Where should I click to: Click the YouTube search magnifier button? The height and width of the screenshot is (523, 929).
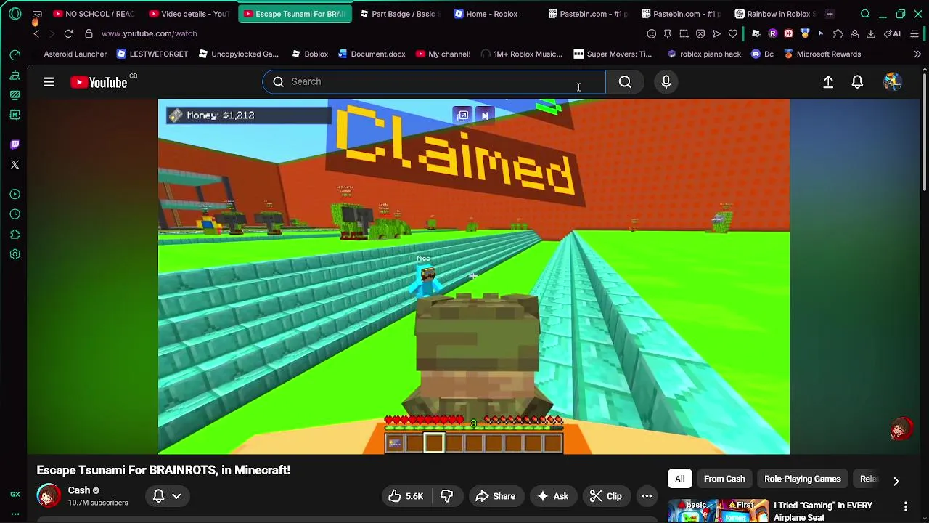click(x=625, y=82)
